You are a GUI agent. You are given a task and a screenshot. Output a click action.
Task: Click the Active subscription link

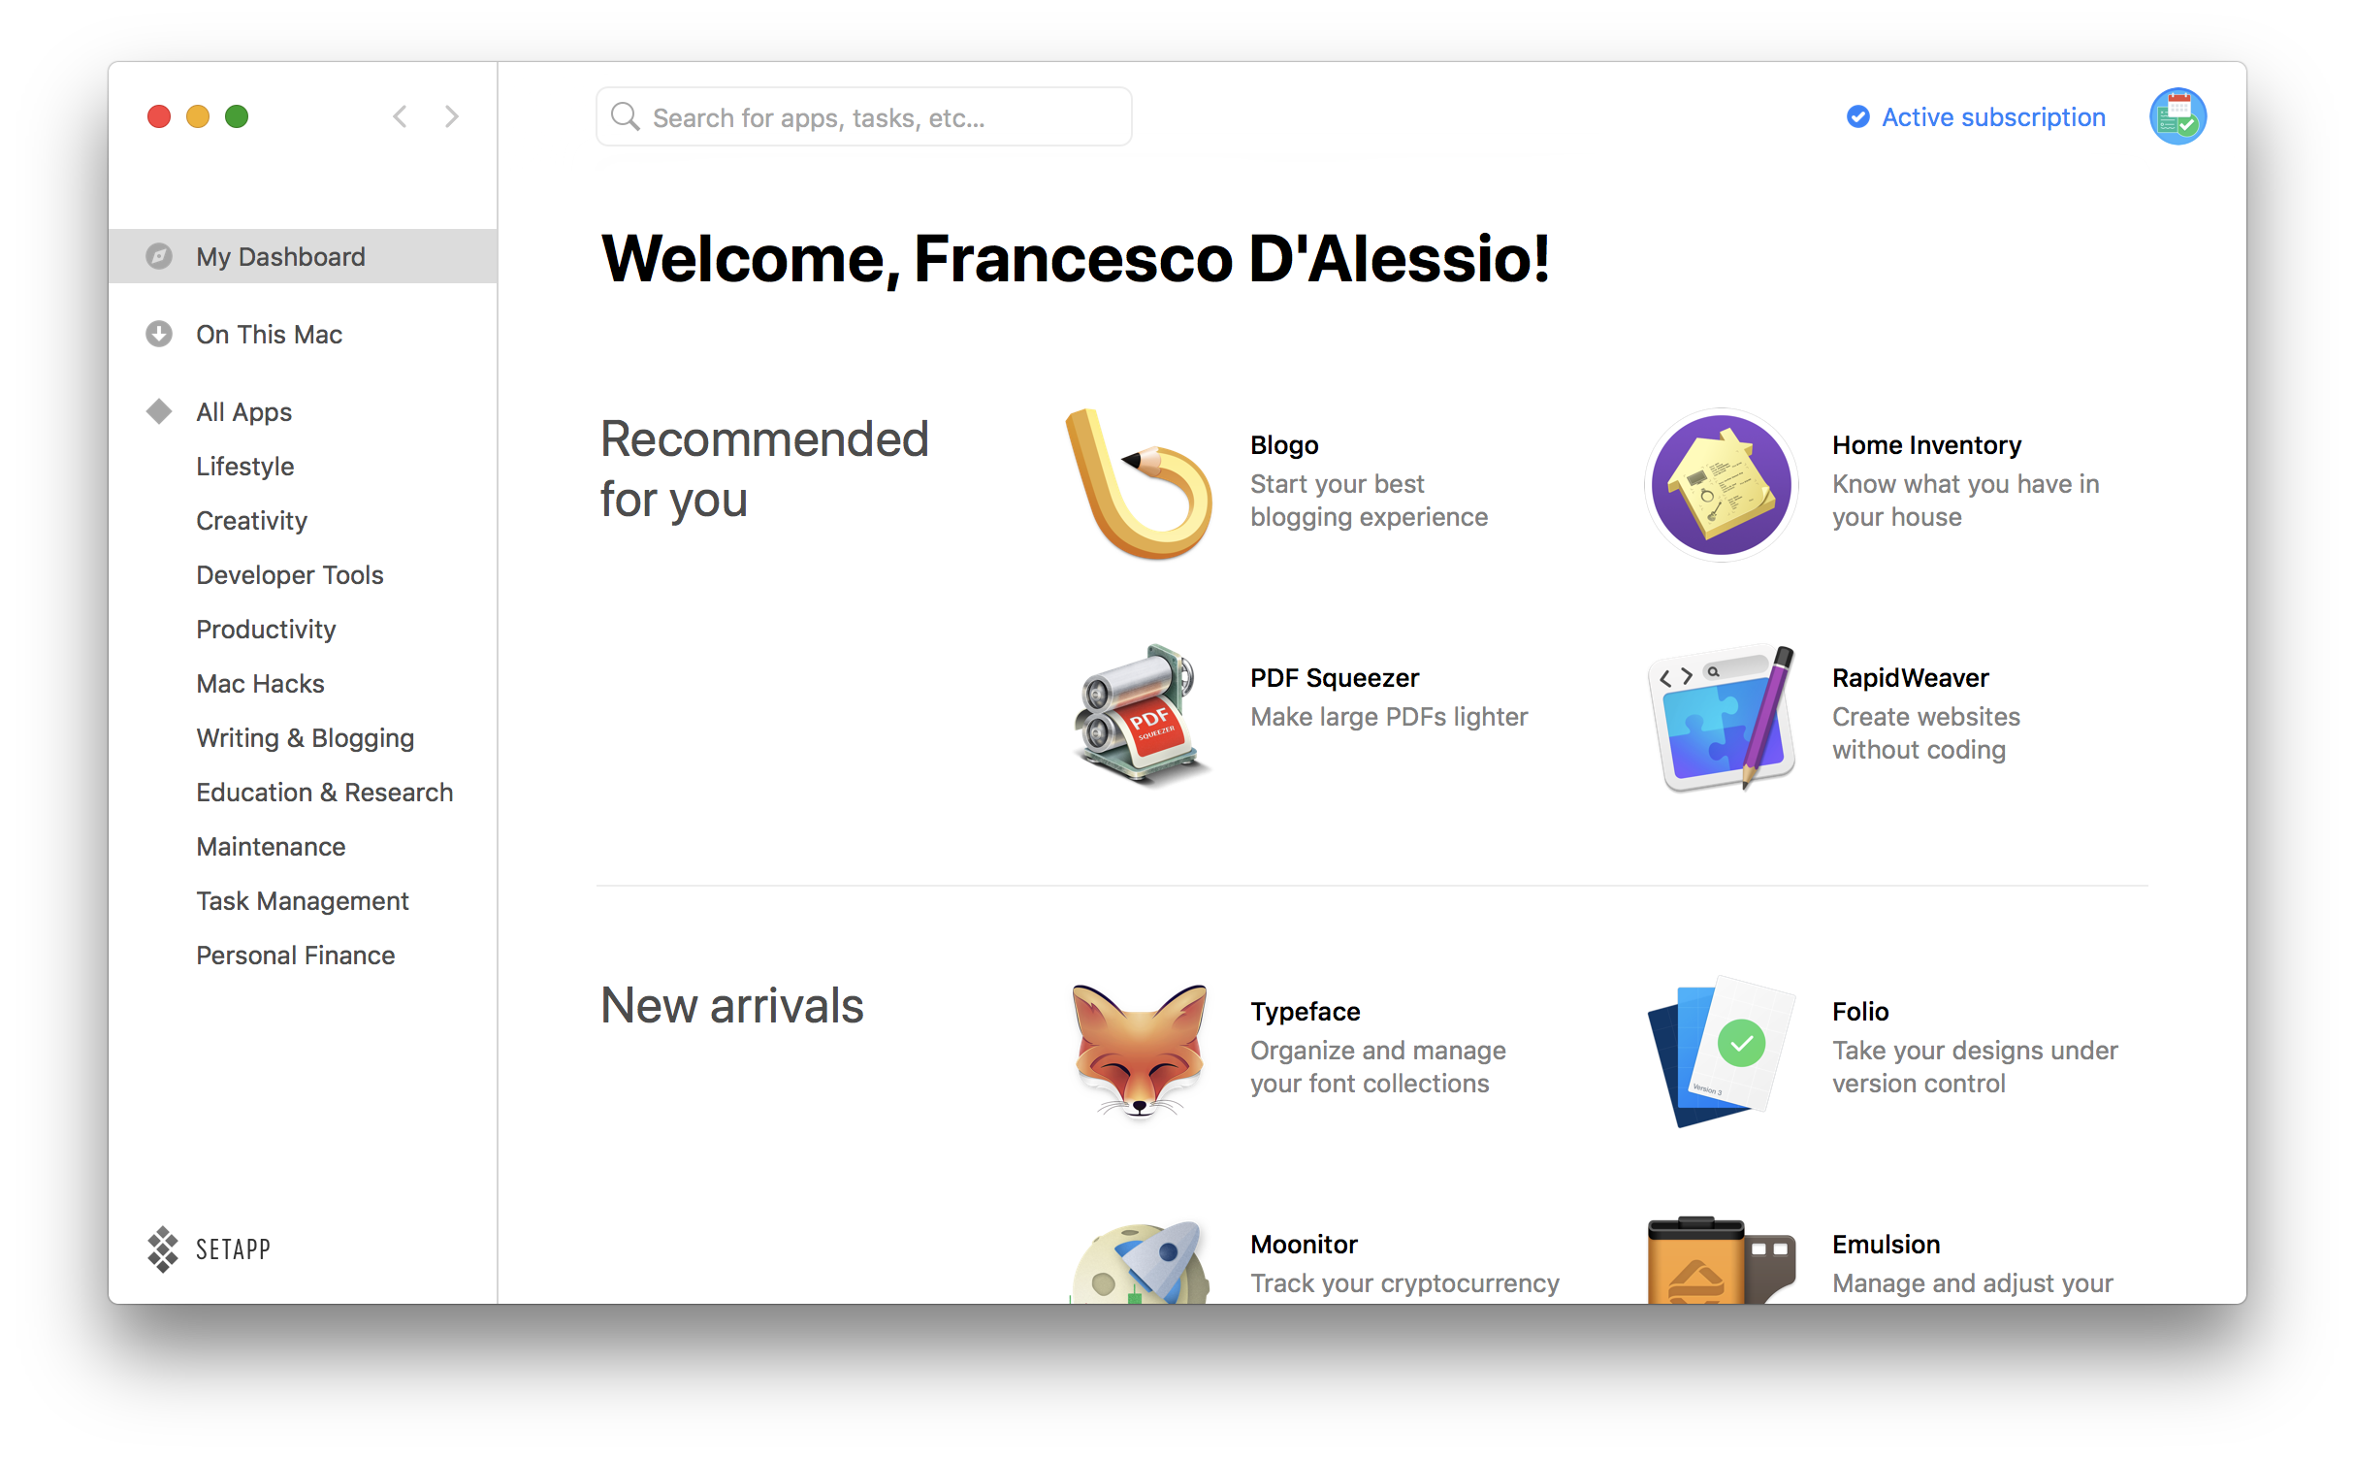(x=1993, y=117)
